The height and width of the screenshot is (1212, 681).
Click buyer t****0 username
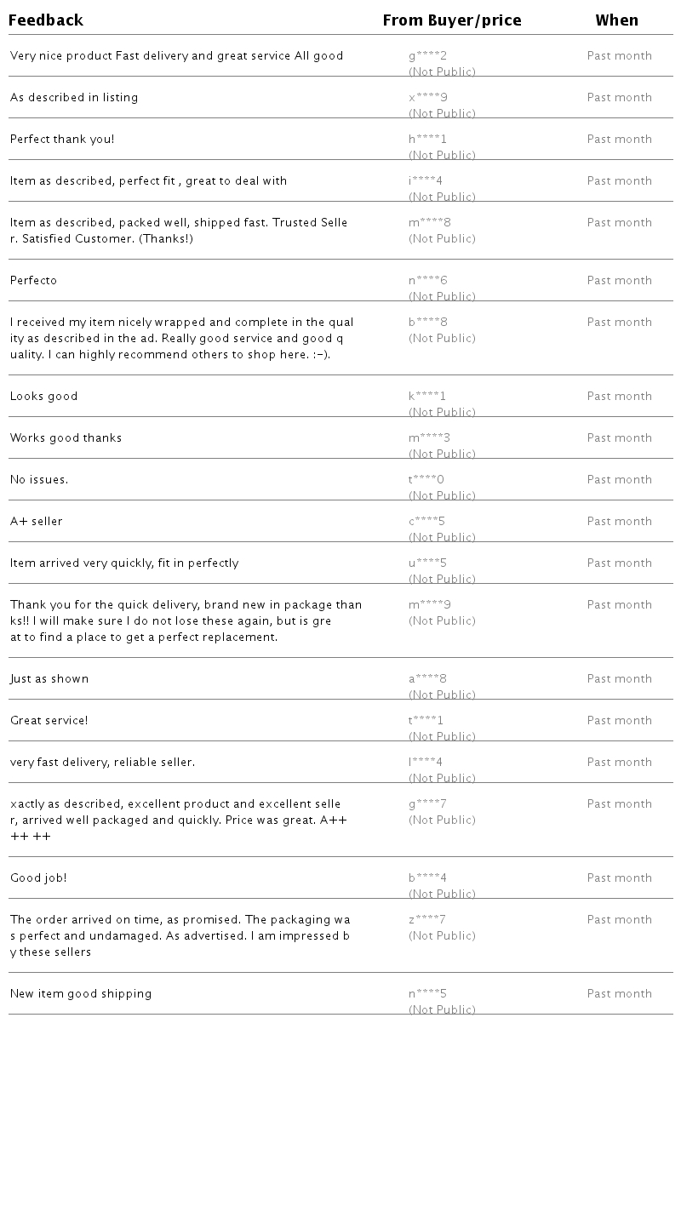point(426,480)
